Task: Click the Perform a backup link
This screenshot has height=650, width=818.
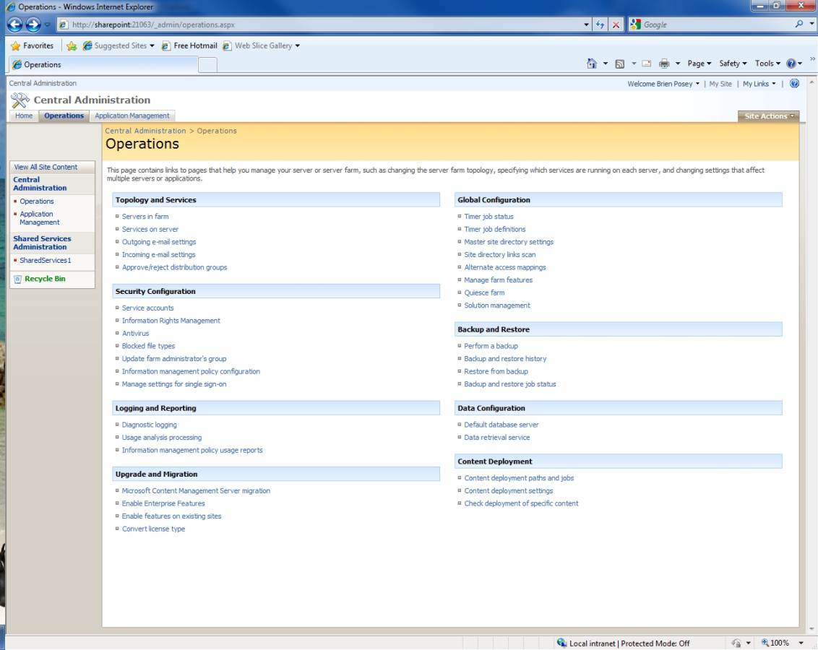Action: coord(491,346)
